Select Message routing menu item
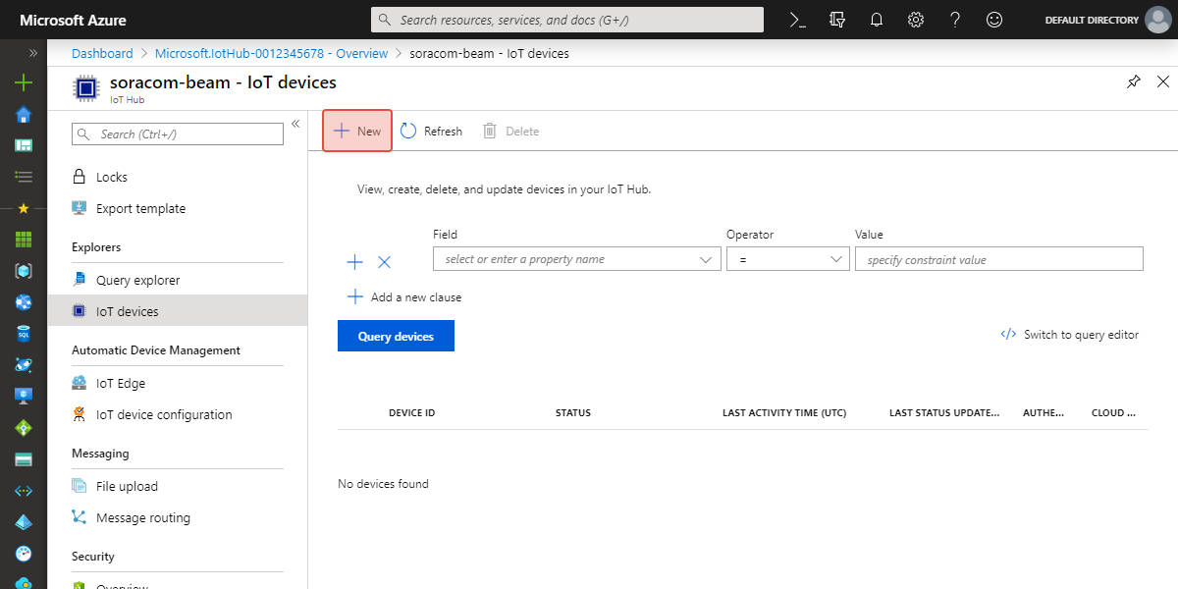 pos(142,517)
